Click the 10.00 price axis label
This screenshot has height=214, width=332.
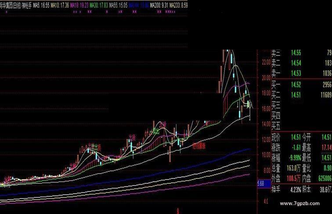point(266,155)
